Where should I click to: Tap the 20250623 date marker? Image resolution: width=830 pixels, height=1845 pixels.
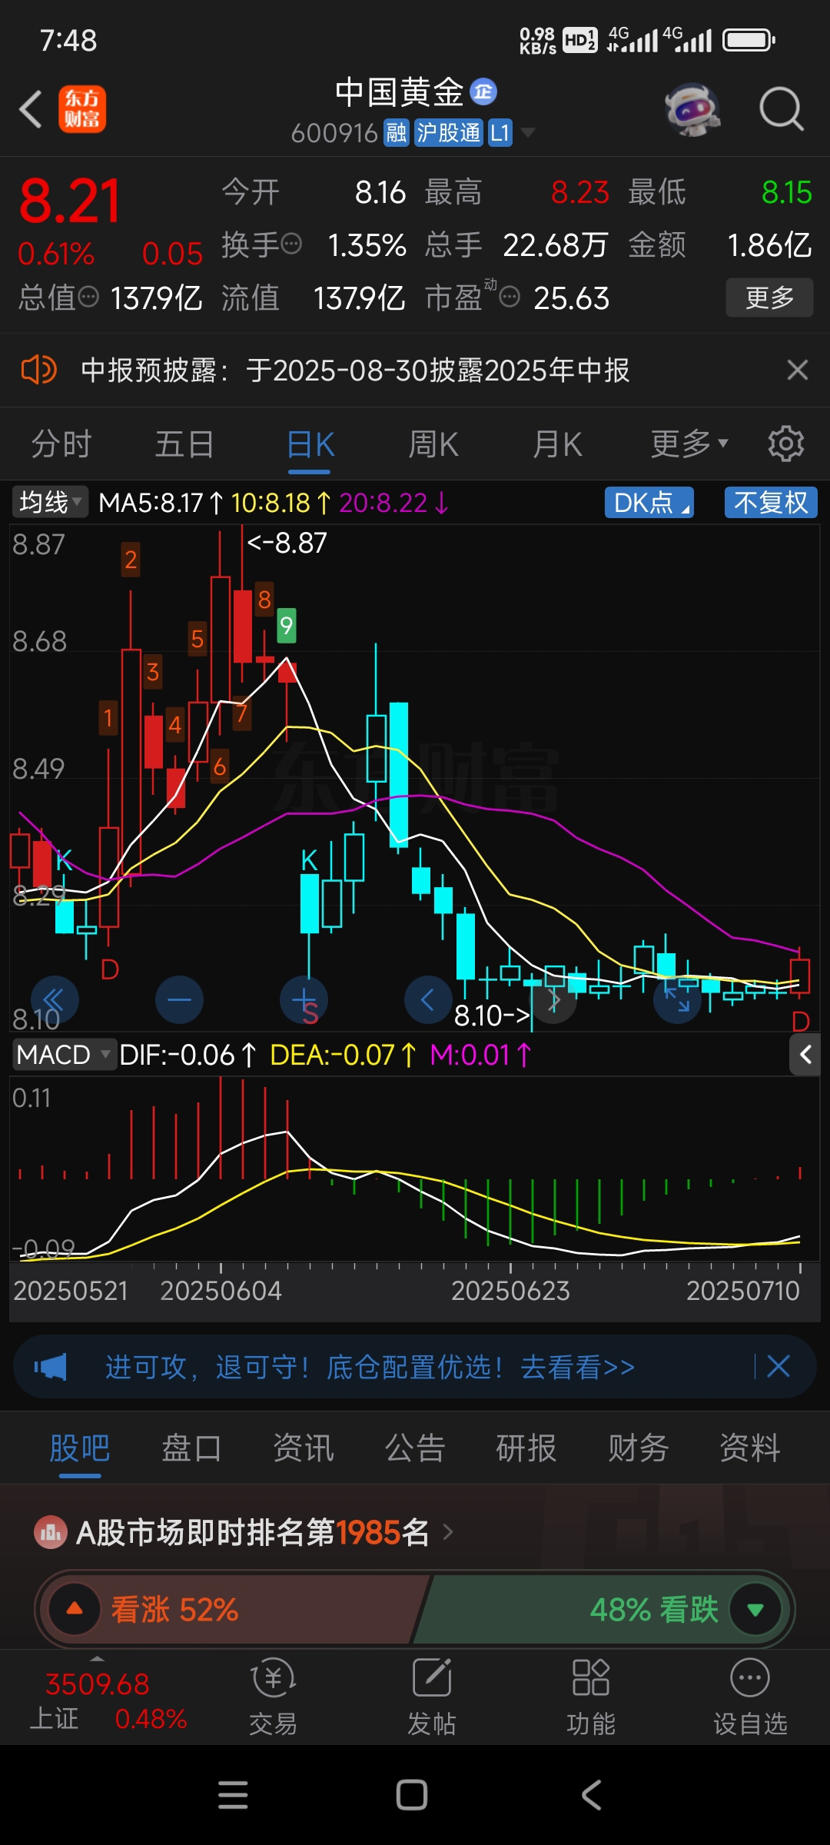pos(510,1291)
